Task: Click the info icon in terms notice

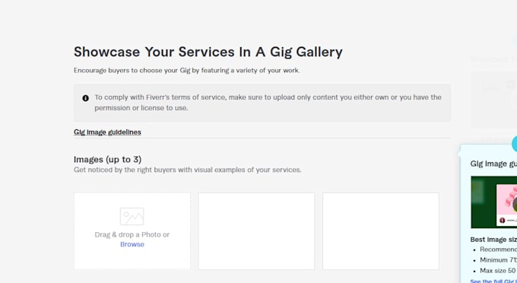Action: tap(85, 98)
